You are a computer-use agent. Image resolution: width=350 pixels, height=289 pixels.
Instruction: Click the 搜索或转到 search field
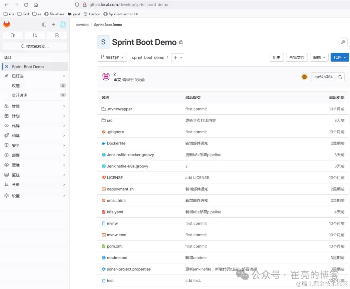[x=35, y=46]
